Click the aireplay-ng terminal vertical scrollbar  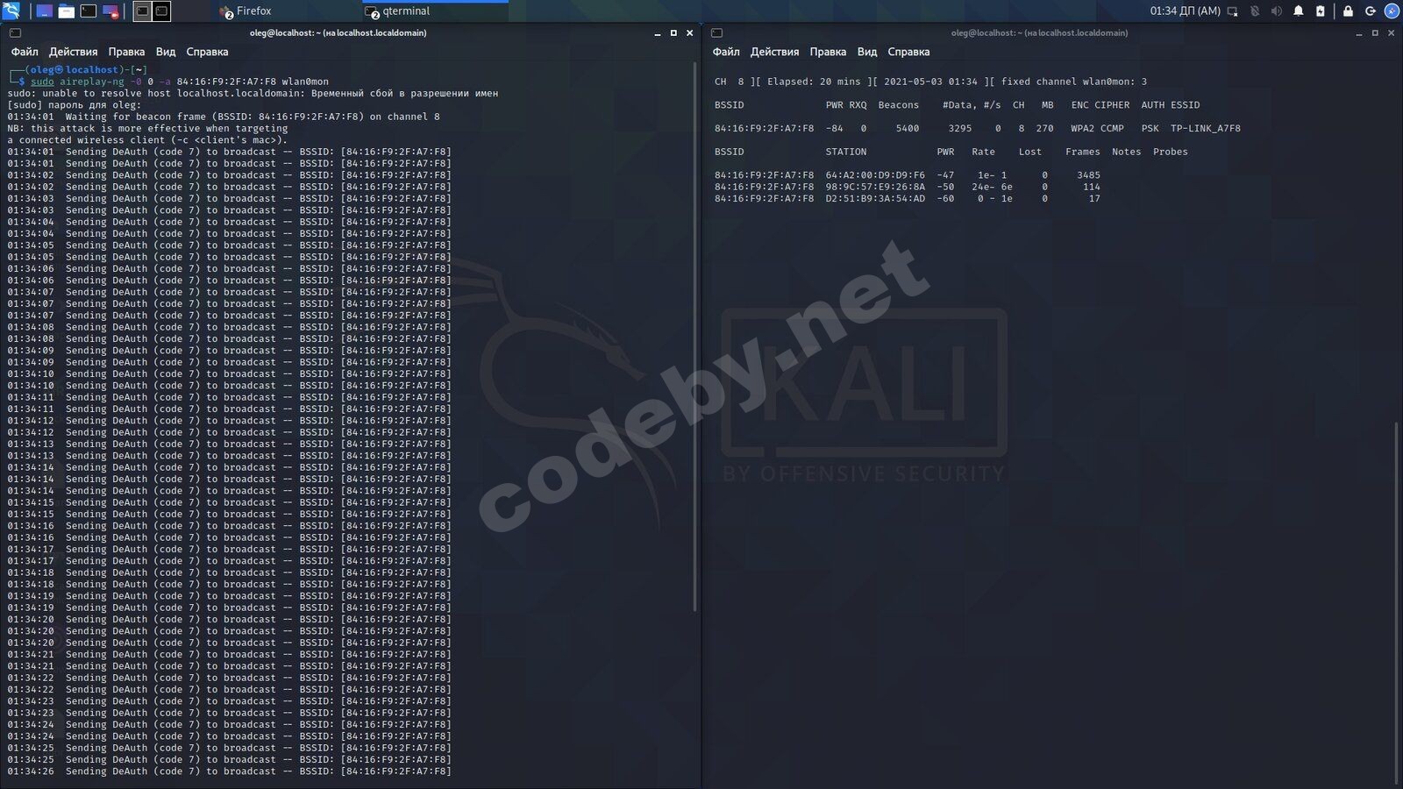pos(695,336)
